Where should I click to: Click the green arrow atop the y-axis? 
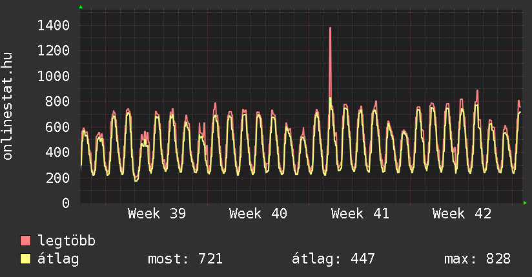(x=81, y=7)
